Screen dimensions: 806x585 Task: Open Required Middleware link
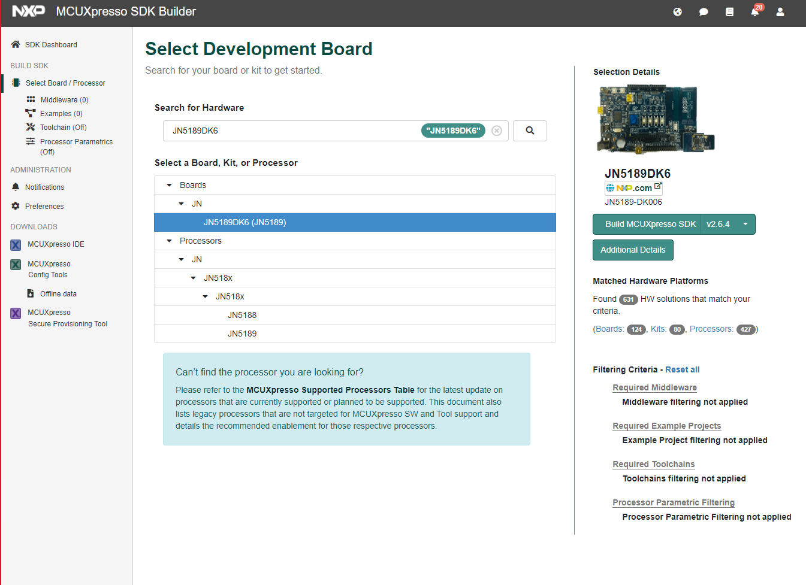[x=654, y=387]
